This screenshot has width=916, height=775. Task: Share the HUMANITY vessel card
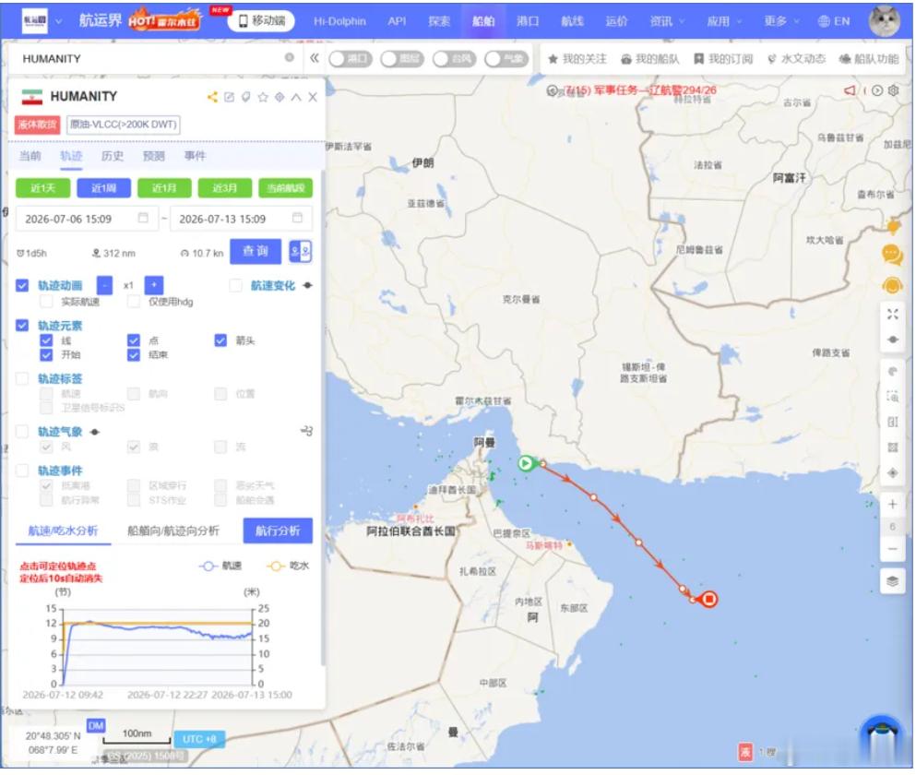[x=212, y=97]
